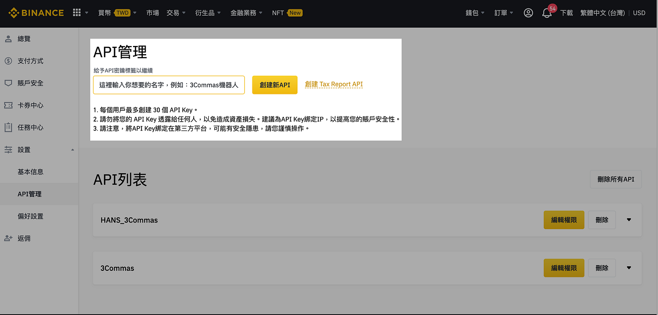Screen dimensions: 658x315
Task: Click the 任務中心 clipboard icon
Action: [8, 127]
